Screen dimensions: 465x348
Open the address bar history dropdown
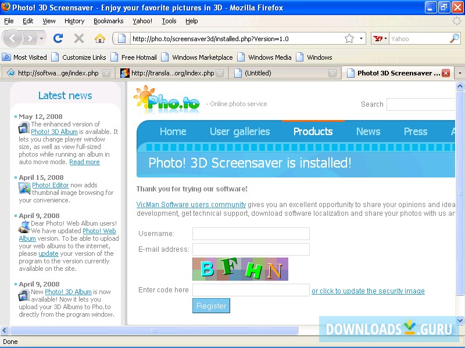[x=361, y=38]
